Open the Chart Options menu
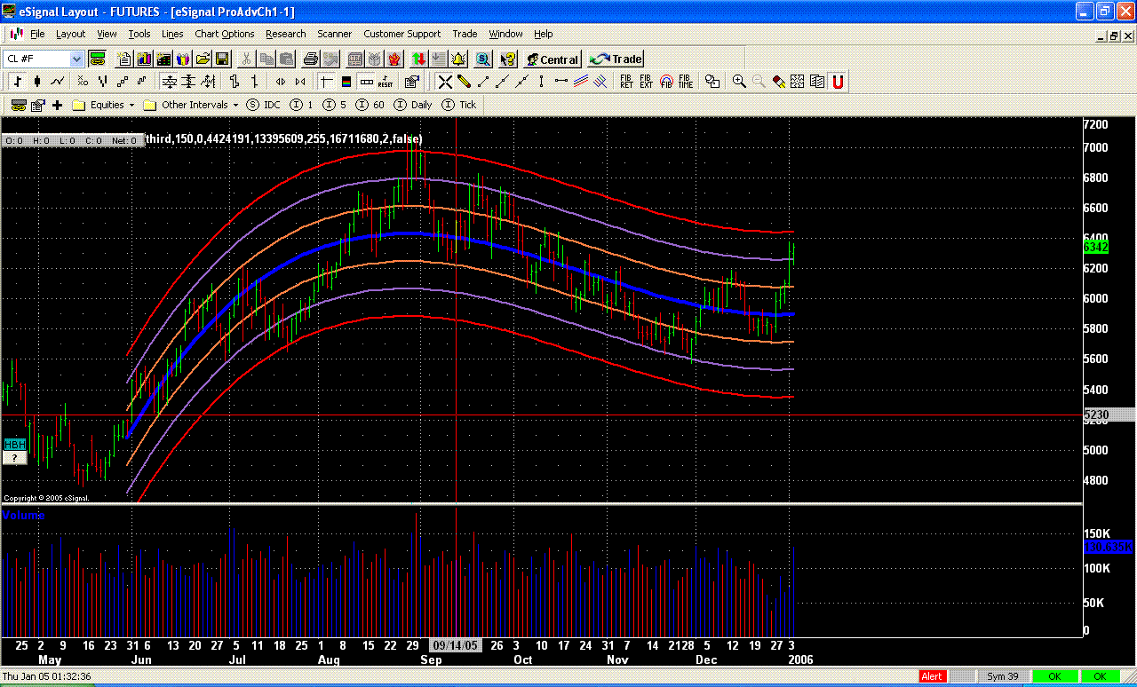Screen dimensions: 1137x687 click(x=224, y=34)
